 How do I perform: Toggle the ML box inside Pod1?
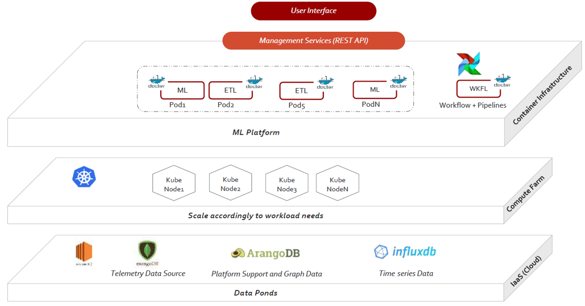pyautogui.click(x=182, y=90)
